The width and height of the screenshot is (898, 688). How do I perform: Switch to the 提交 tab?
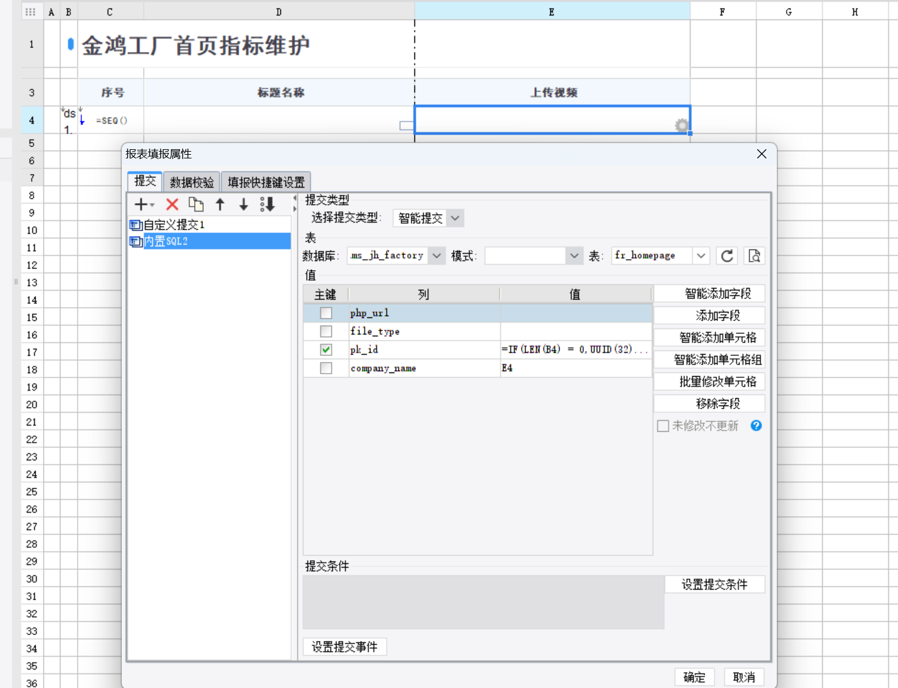[x=145, y=181]
